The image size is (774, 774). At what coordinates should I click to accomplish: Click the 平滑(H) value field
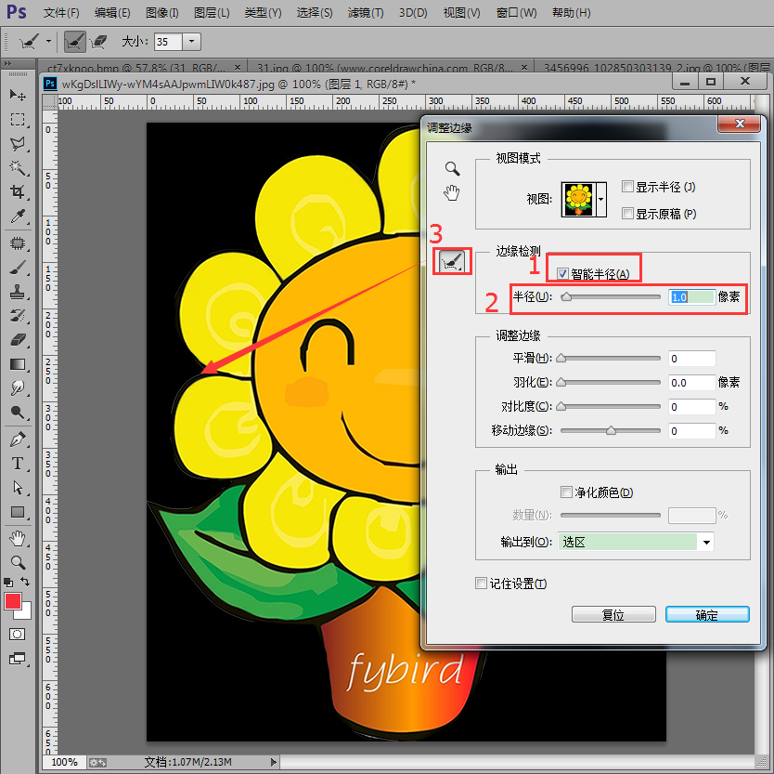coord(692,359)
